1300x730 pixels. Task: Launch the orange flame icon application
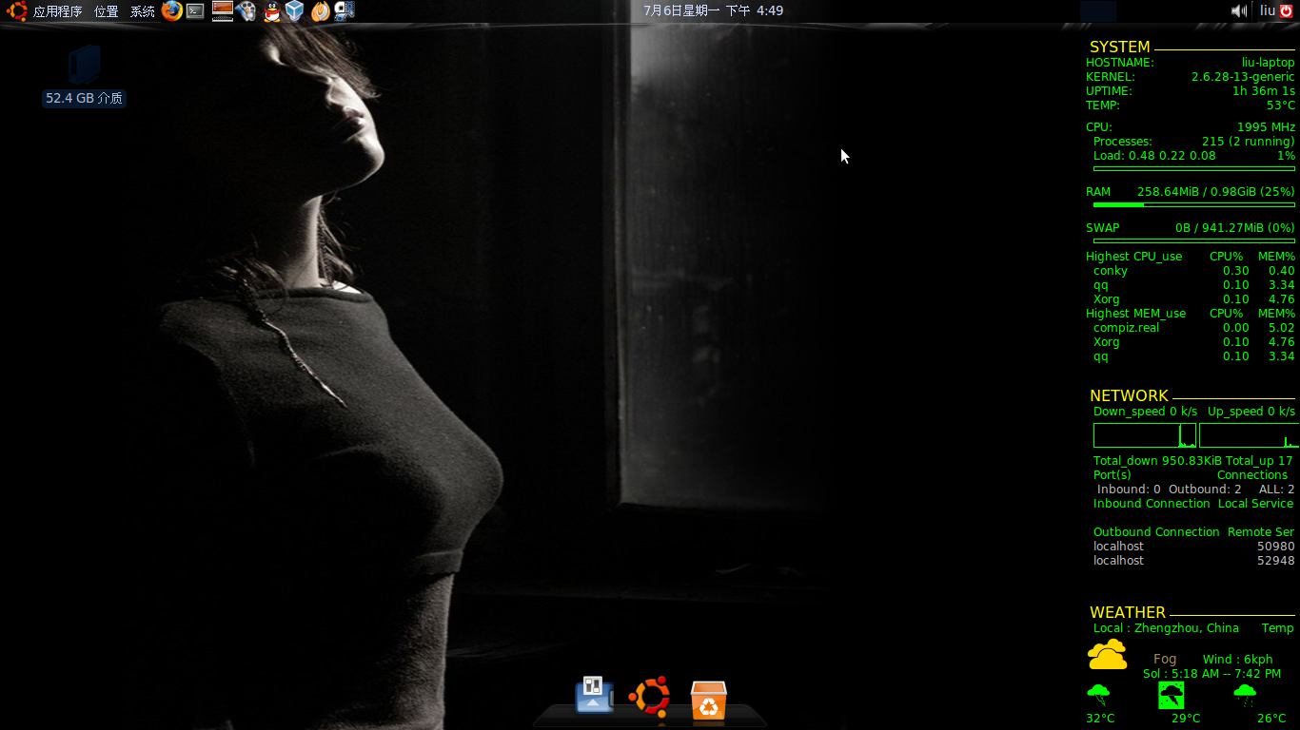321,11
